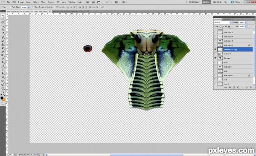256x156 pixels.
Task: Click the lock all padlock icon
Action: [229, 26]
